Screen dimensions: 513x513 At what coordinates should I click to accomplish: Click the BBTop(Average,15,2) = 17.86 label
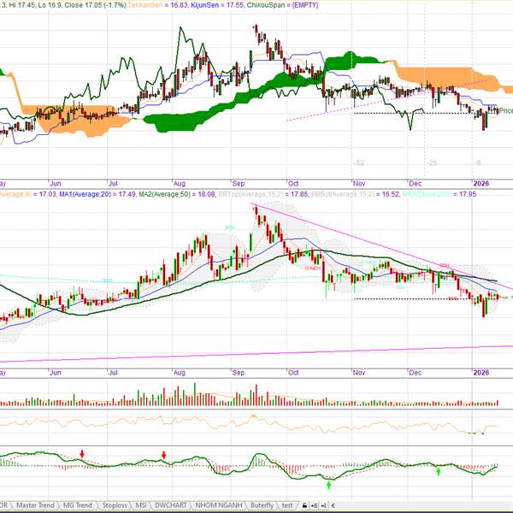pyautogui.click(x=263, y=194)
